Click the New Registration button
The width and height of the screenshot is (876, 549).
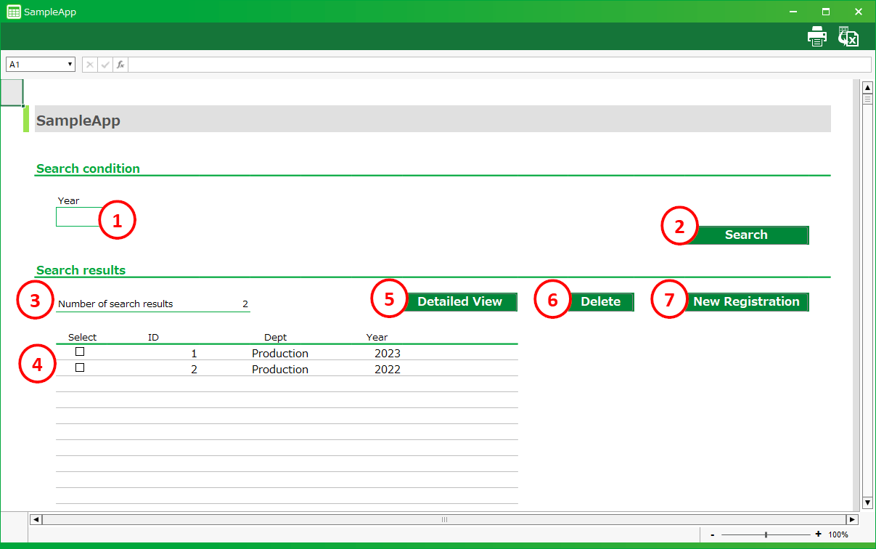[x=746, y=302]
